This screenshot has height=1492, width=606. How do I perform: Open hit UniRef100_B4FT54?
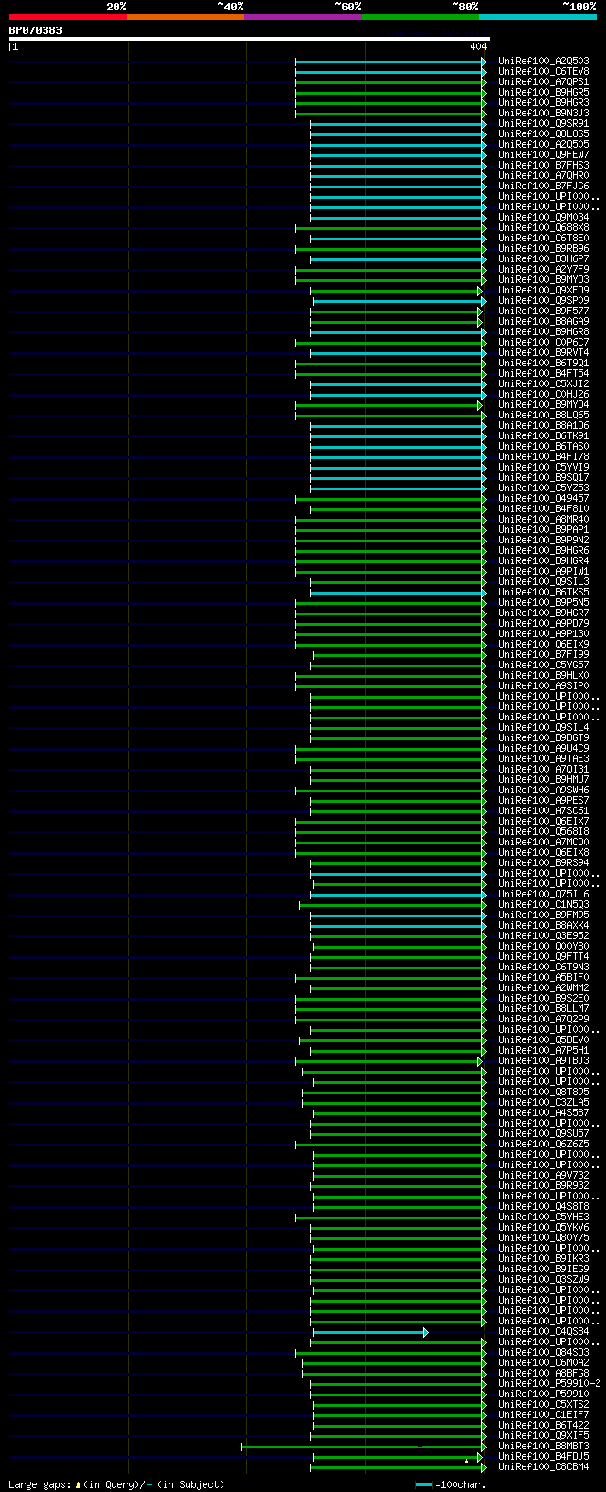(544, 373)
